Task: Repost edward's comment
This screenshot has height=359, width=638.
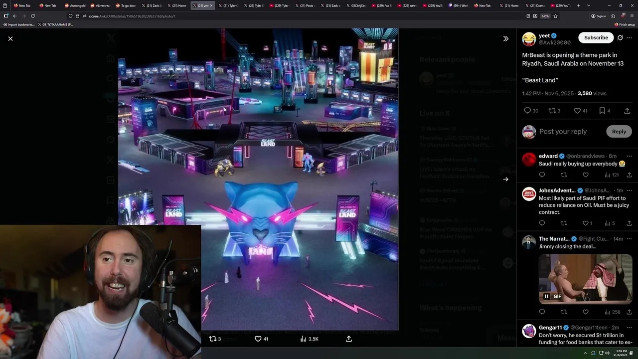Action: pos(564,175)
